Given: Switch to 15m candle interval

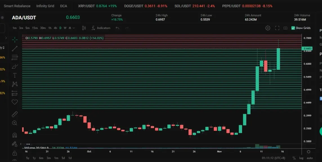Looking at the screenshot, I should tap(35, 28).
